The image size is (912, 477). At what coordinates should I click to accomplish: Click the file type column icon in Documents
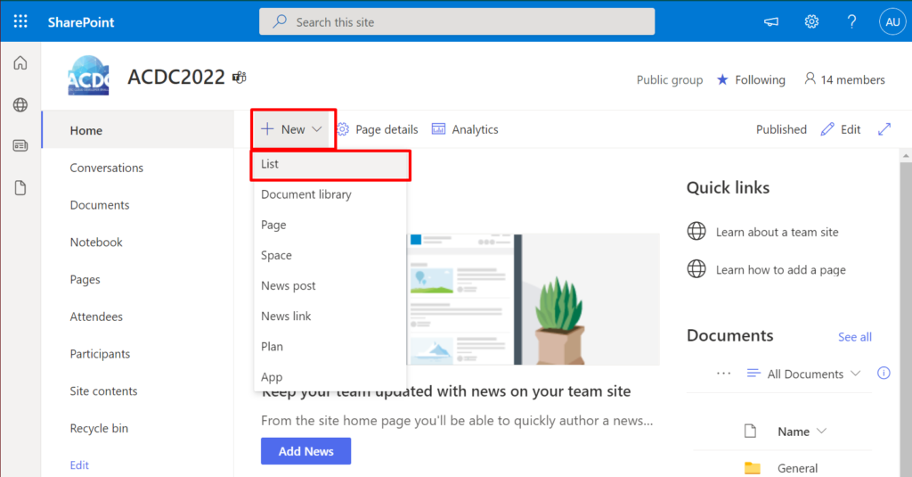click(750, 431)
